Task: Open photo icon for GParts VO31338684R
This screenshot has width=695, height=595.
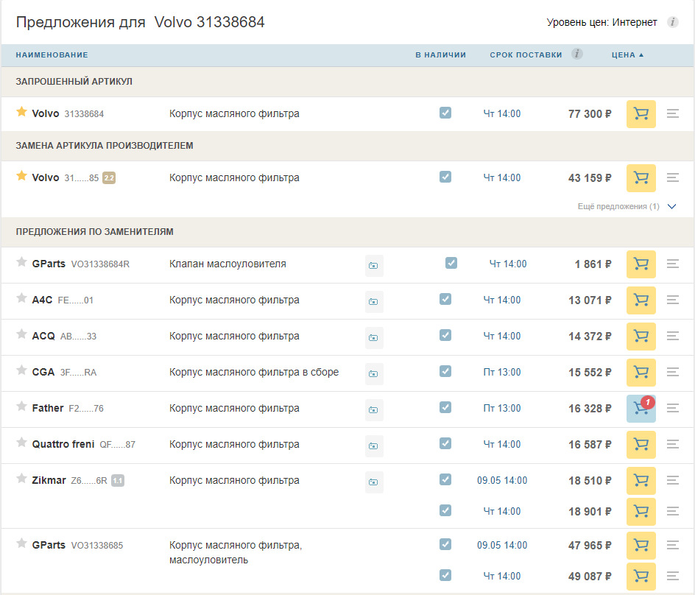Action: coord(374,266)
